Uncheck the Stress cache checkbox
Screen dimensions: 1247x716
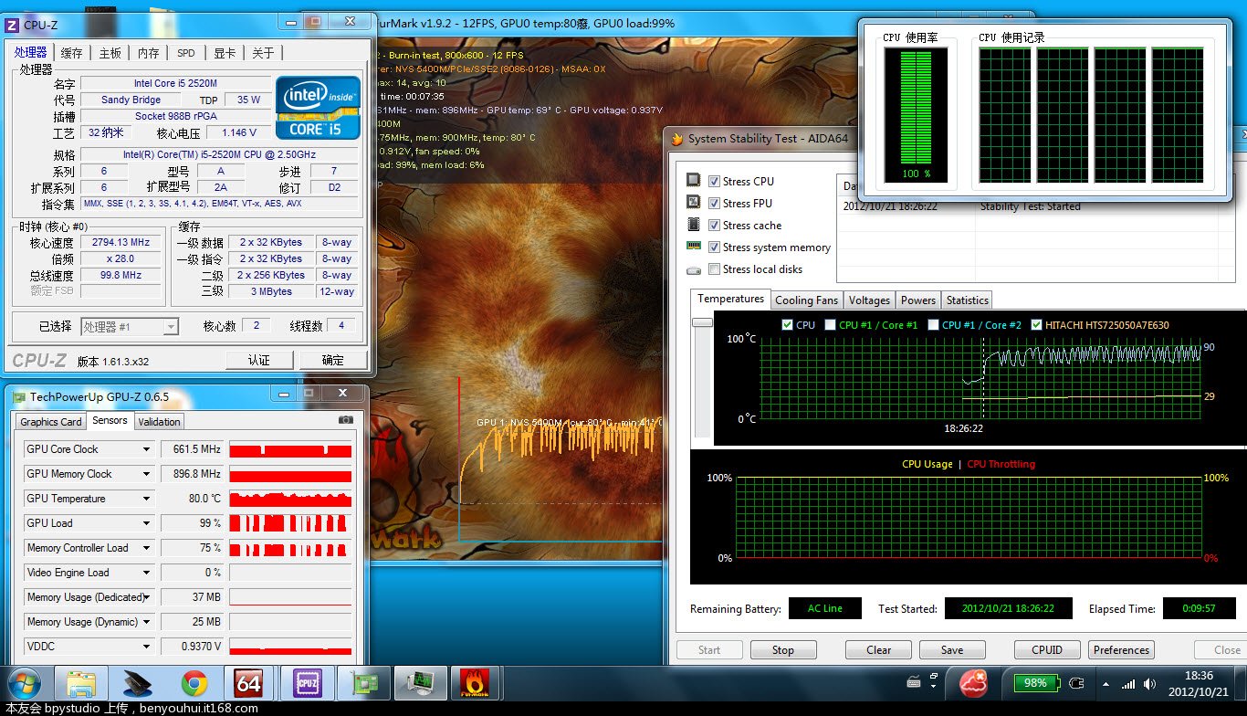[x=714, y=225]
